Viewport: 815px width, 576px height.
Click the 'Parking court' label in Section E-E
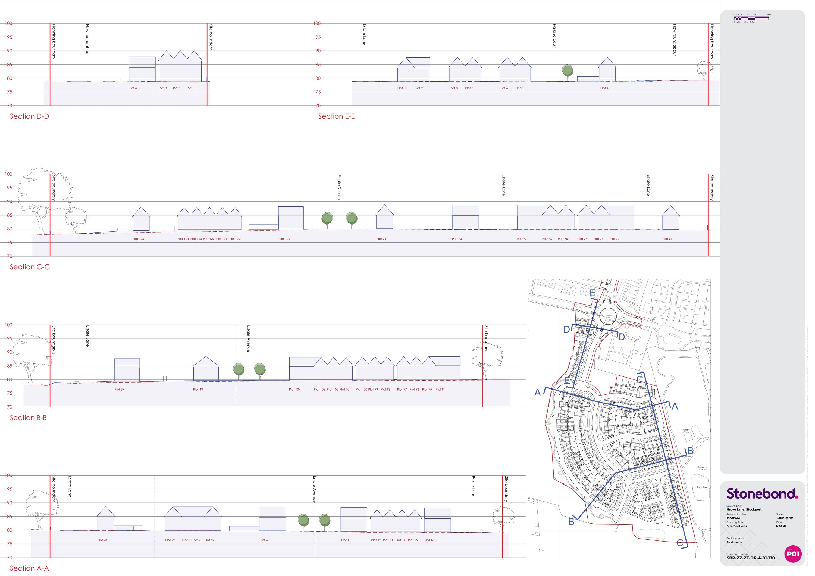pos(554,36)
